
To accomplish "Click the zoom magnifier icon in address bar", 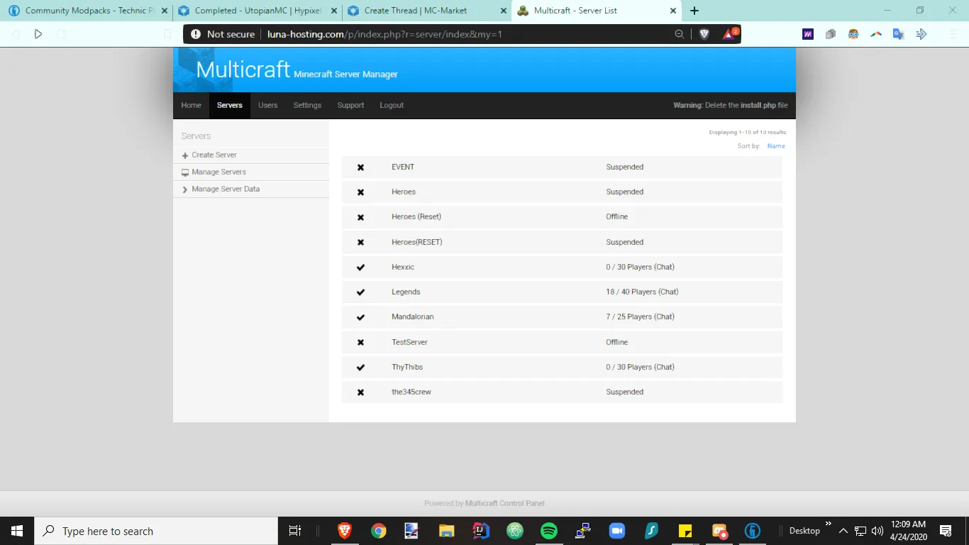I will [x=680, y=34].
